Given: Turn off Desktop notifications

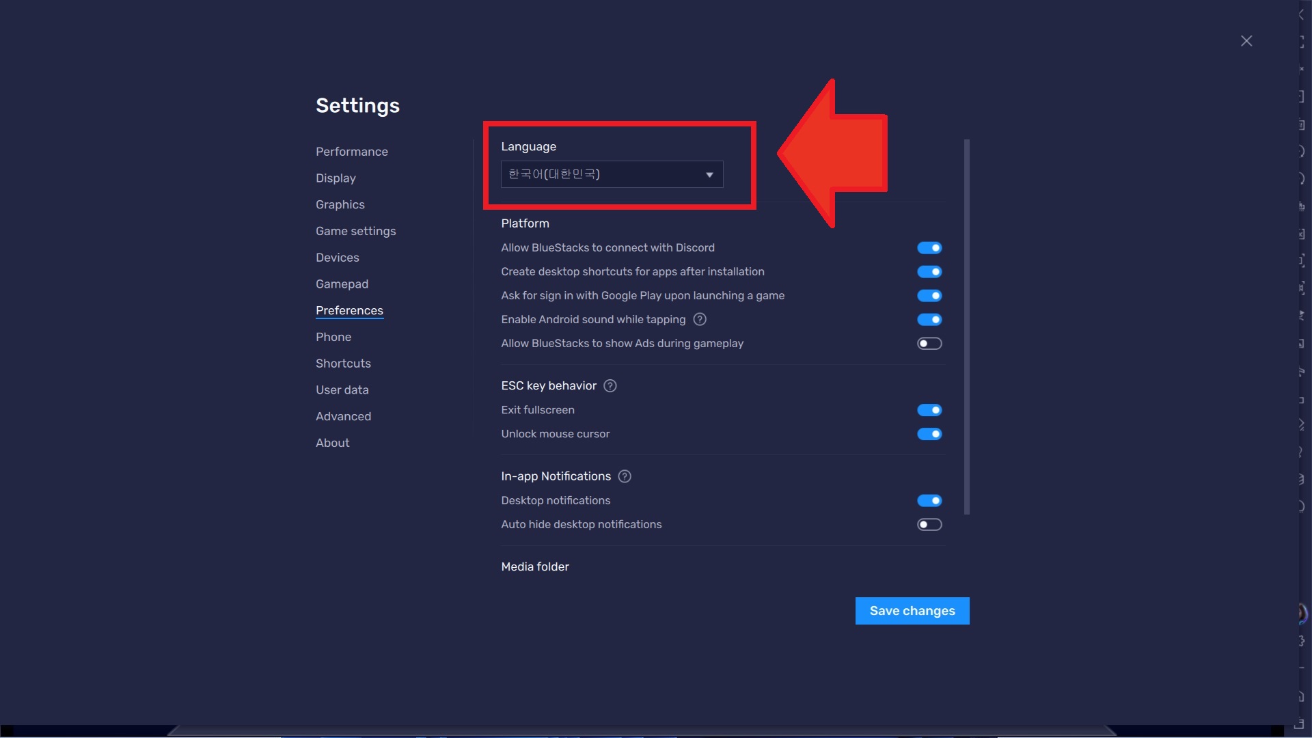Looking at the screenshot, I should click(929, 501).
